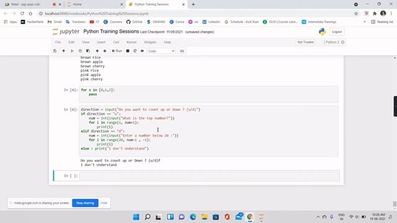This screenshot has width=397, height=223.
Task: Show hidden system tray icons chevron
Action: point(318,217)
